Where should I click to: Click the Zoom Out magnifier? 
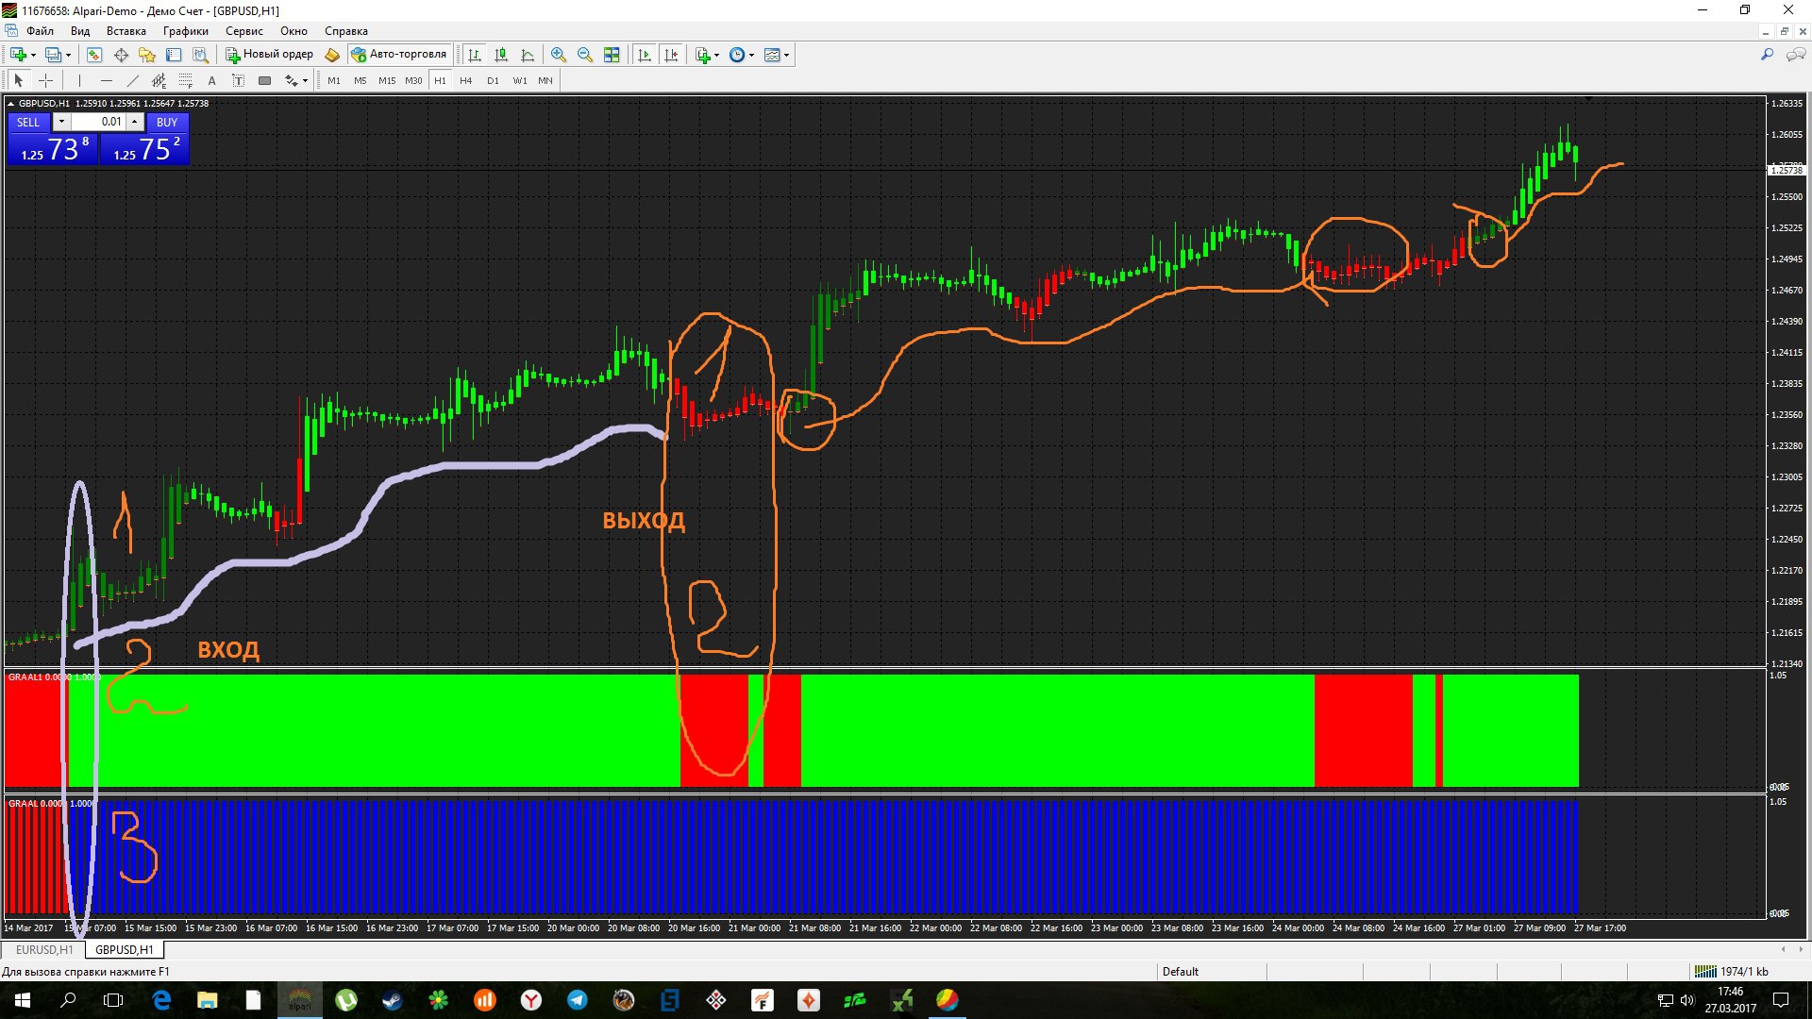tap(585, 55)
